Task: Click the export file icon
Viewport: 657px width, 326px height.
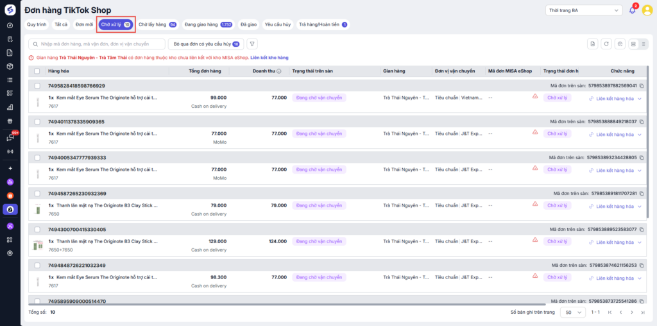Action: (x=592, y=44)
